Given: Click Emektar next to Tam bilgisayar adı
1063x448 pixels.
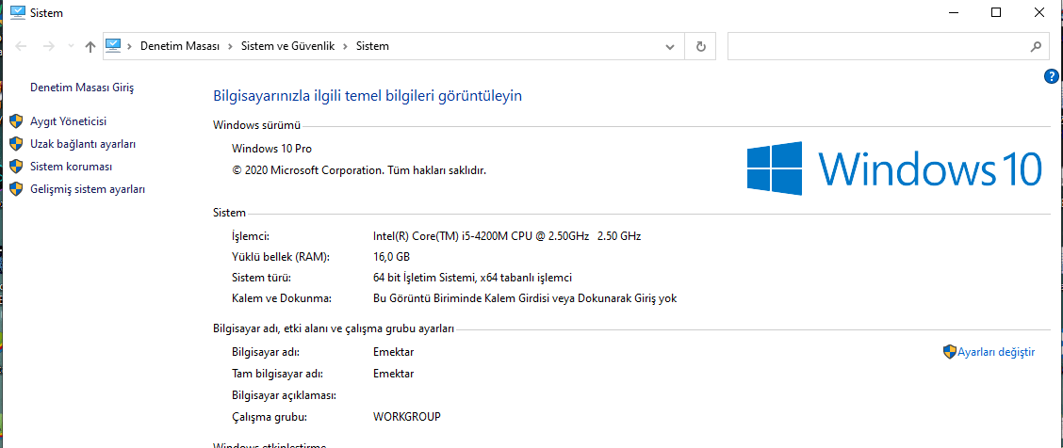Looking at the screenshot, I should click(394, 374).
